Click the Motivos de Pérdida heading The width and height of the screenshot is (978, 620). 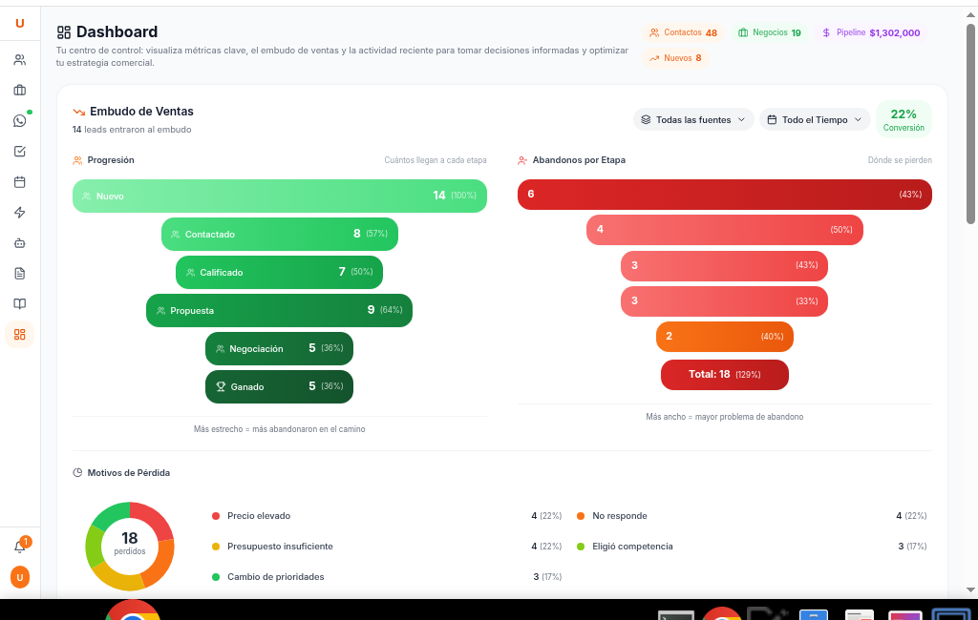pos(129,473)
